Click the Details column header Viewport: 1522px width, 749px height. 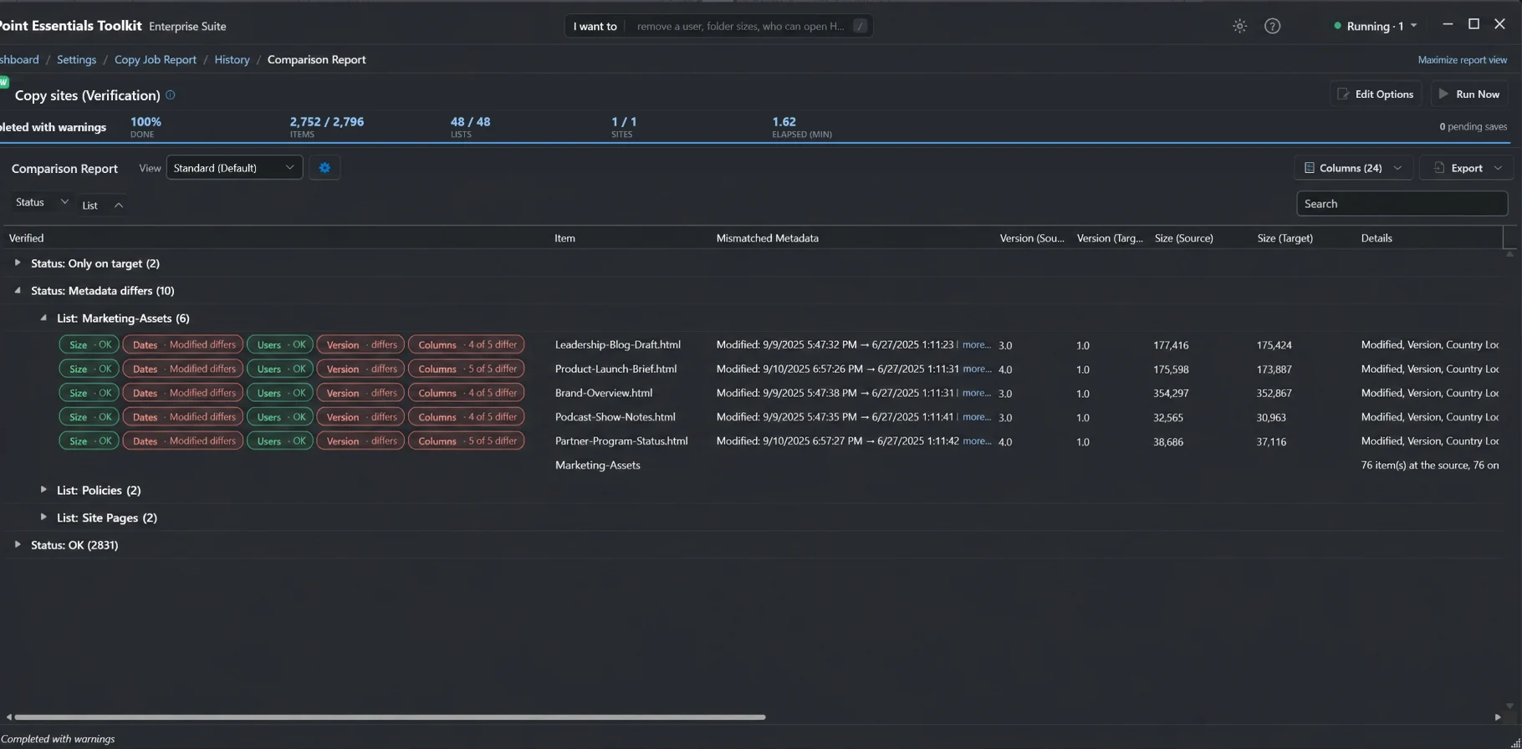[x=1376, y=238]
